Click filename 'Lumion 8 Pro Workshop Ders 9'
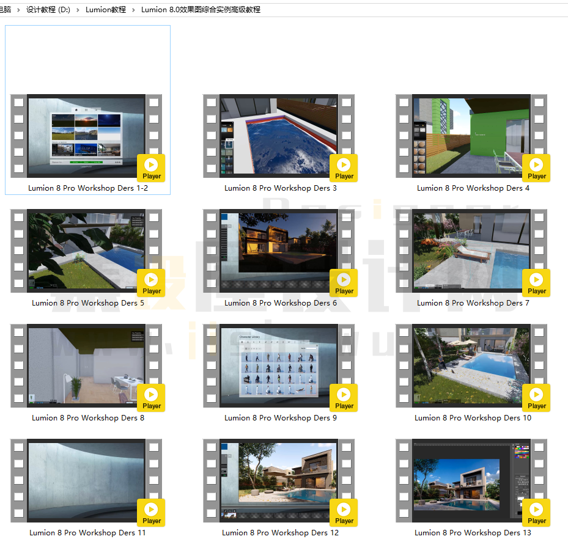This screenshot has height=550, width=568. pyautogui.click(x=281, y=418)
